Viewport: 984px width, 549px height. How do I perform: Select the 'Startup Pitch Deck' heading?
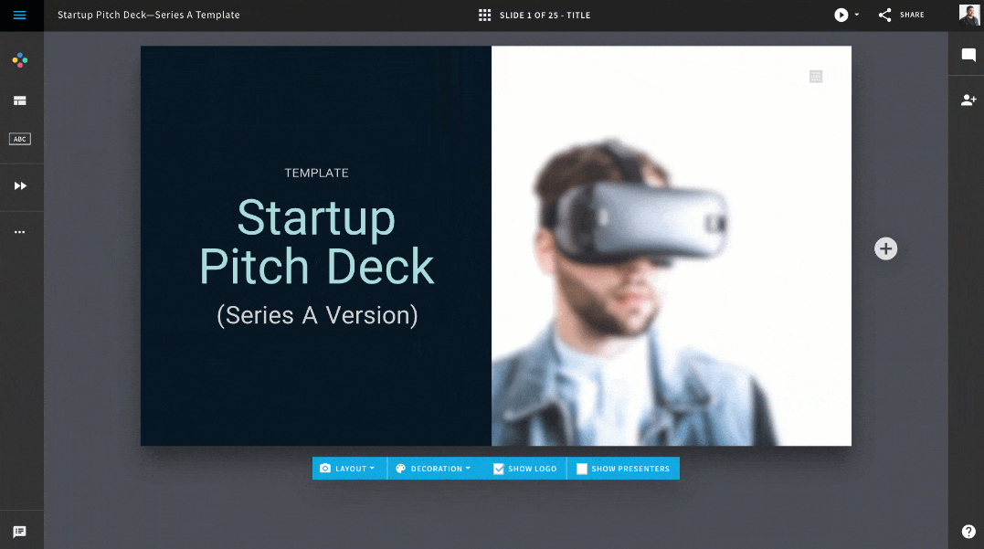coord(316,242)
